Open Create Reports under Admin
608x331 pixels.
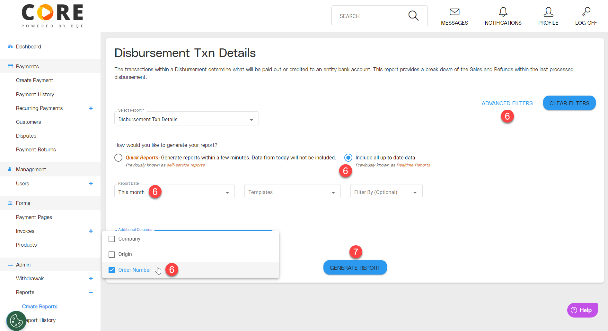point(40,306)
